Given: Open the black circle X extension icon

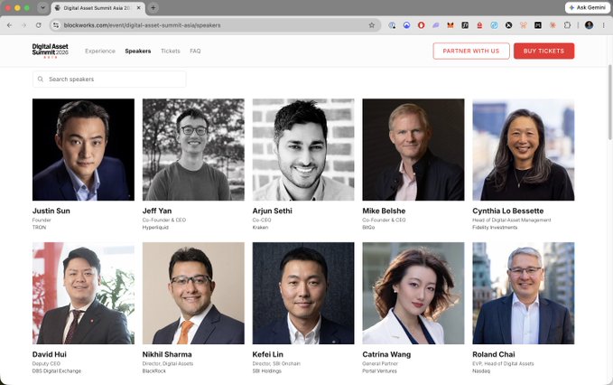Looking at the screenshot, I should [508, 25].
